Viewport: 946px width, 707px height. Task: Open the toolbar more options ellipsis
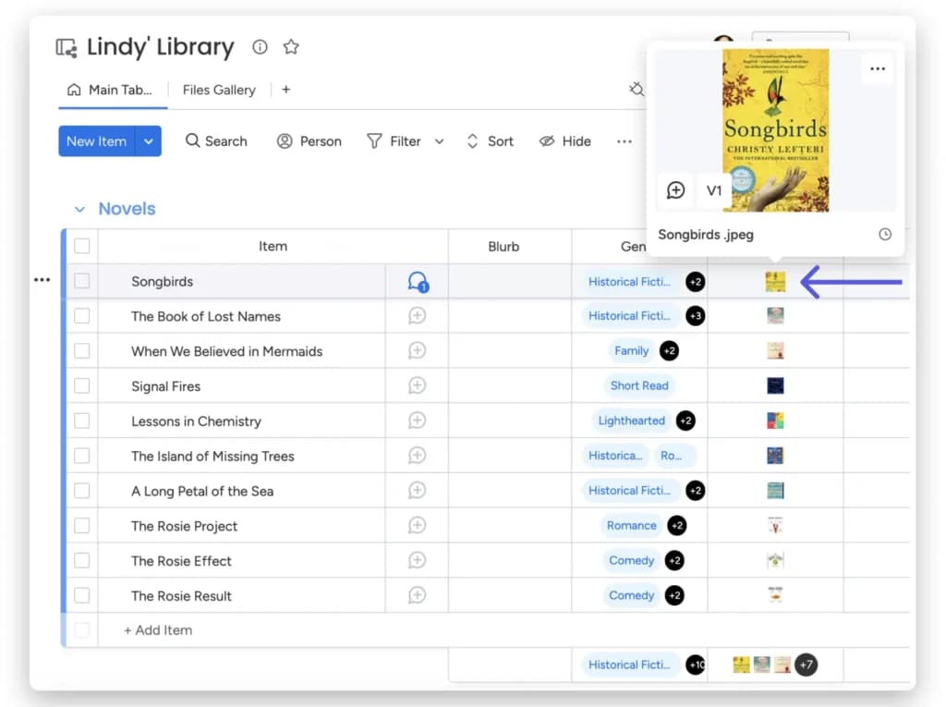[625, 141]
